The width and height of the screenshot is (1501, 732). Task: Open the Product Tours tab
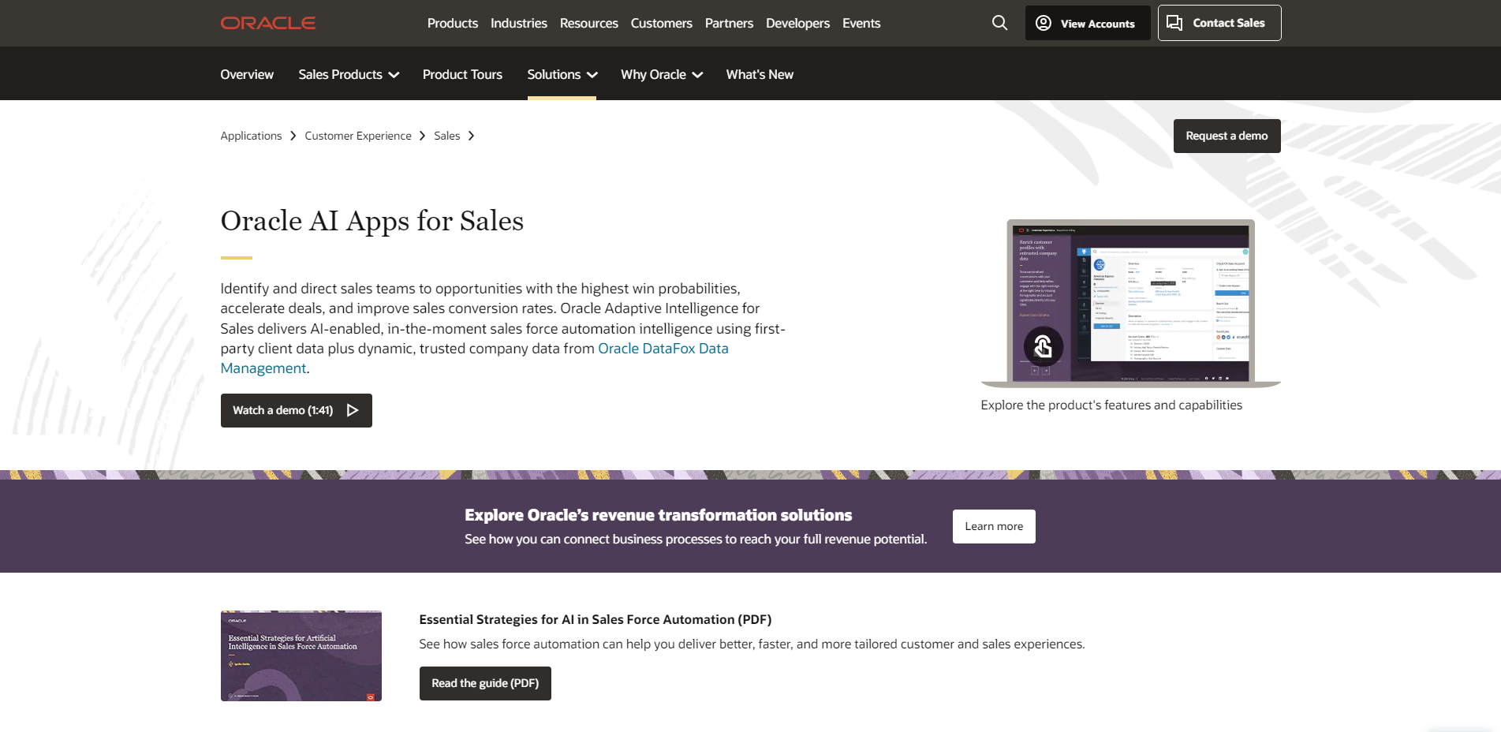pos(462,74)
